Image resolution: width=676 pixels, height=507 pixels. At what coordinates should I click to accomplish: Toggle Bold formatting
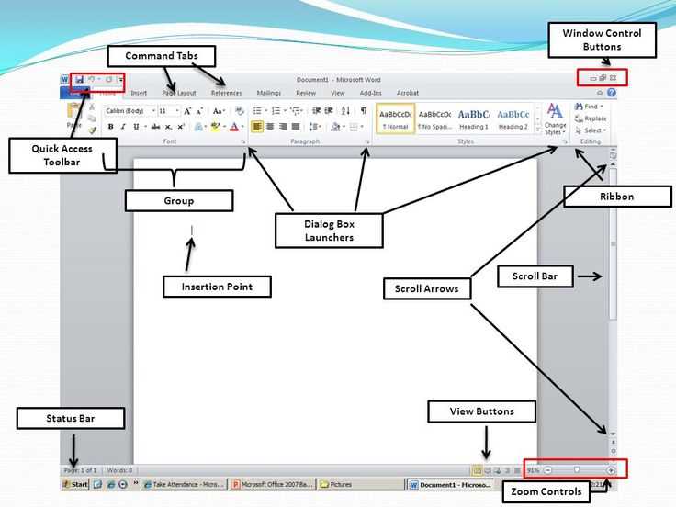tap(111, 127)
